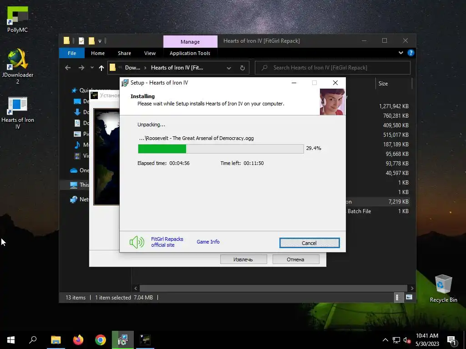
Task: Expand the Explorer ribbon chevron
Action: [400, 53]
